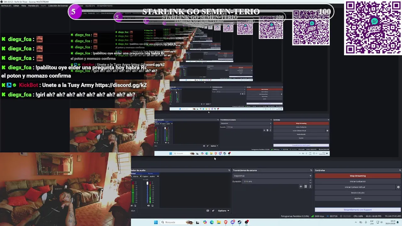
Task: Open StreamElements Live Support link
Action: (x=358, y=210)
